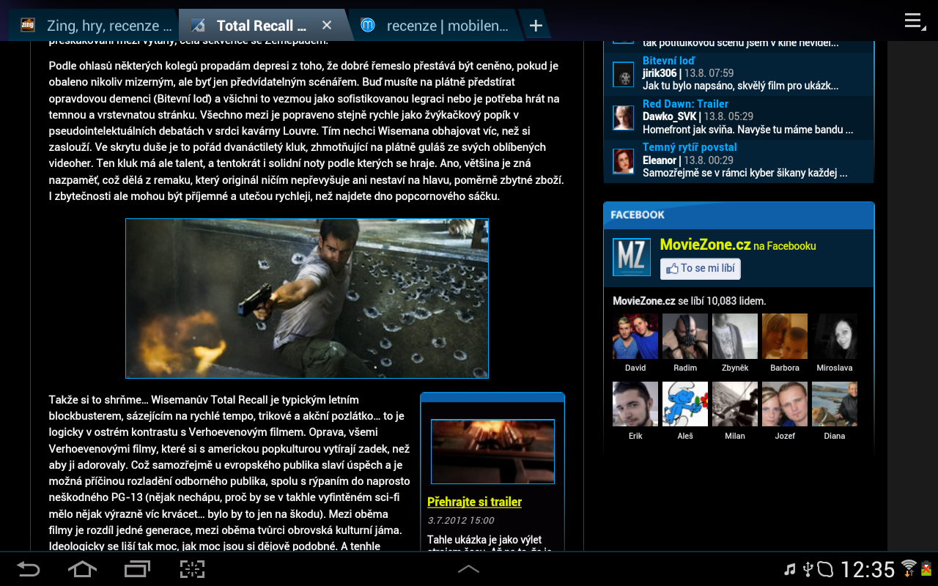The image size is (938, 586).
Task: Tap the back arrow in the navigation bar
Action: pyautogui.click(x=28, y=568)
